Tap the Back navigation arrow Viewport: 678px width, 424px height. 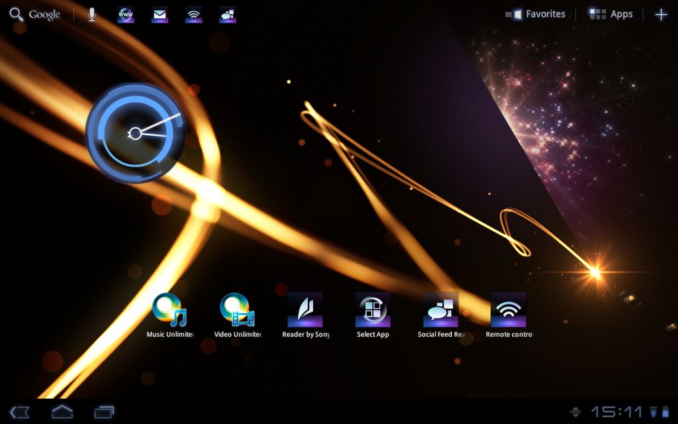pyautogui.click(x=19, y=411)
